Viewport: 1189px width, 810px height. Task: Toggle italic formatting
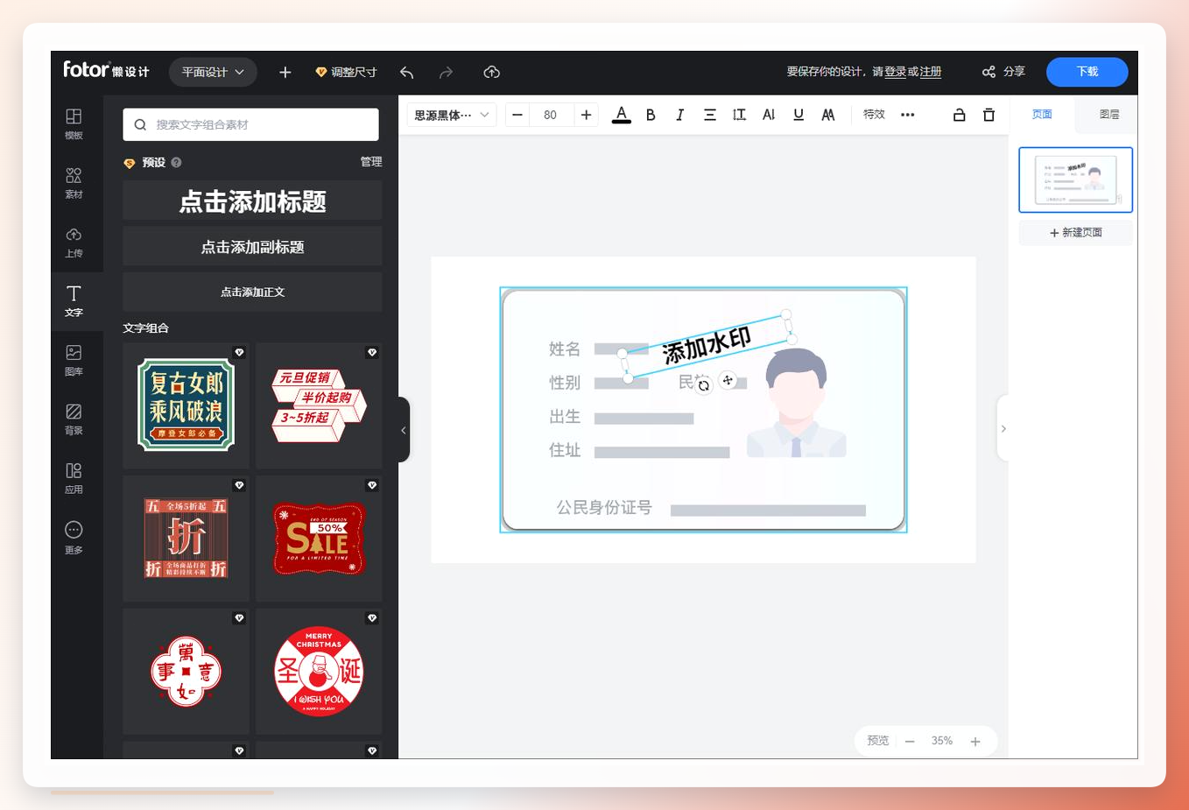[679, 115]
